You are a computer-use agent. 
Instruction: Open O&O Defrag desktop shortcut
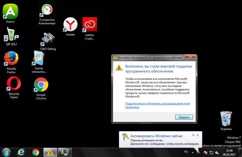(x=48, y=41)
